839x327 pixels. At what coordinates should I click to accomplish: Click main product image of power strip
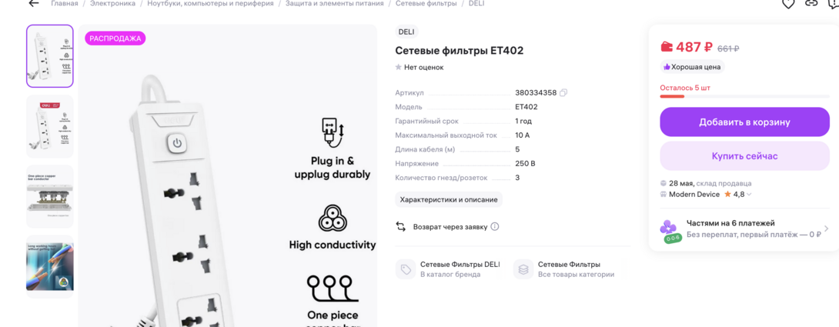(x=227, y=177)
